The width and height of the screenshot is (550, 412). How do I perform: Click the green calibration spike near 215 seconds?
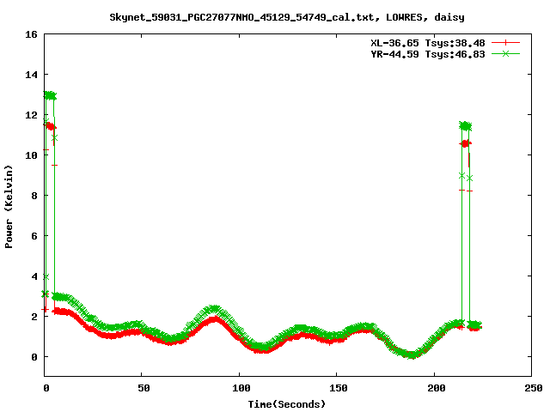pos(466,126)
